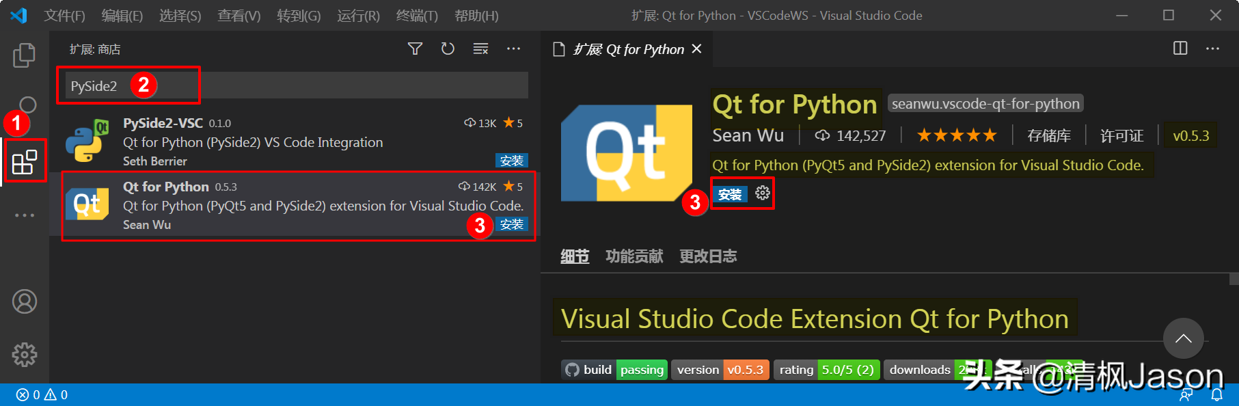Screen dimensions: 1239x406
Task: Click the rating 5.0/5 badge
Action: click(x=826, y=370)
